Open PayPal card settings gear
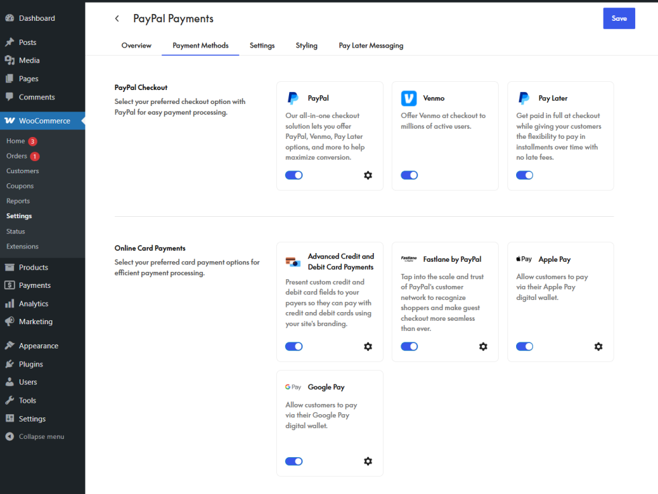Viewport: 658px width, 494px height. point(368,175)
